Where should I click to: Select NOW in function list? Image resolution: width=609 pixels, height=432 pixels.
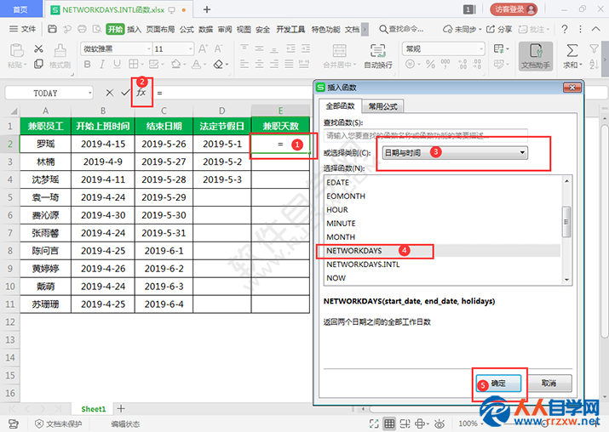(336, 278)
